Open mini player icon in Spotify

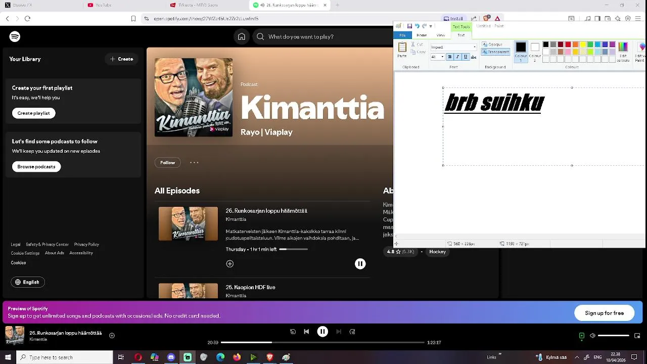click(637, 336)
